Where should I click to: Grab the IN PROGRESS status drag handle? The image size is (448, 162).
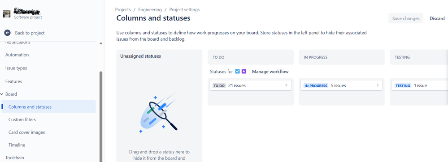tap(377, 85)
